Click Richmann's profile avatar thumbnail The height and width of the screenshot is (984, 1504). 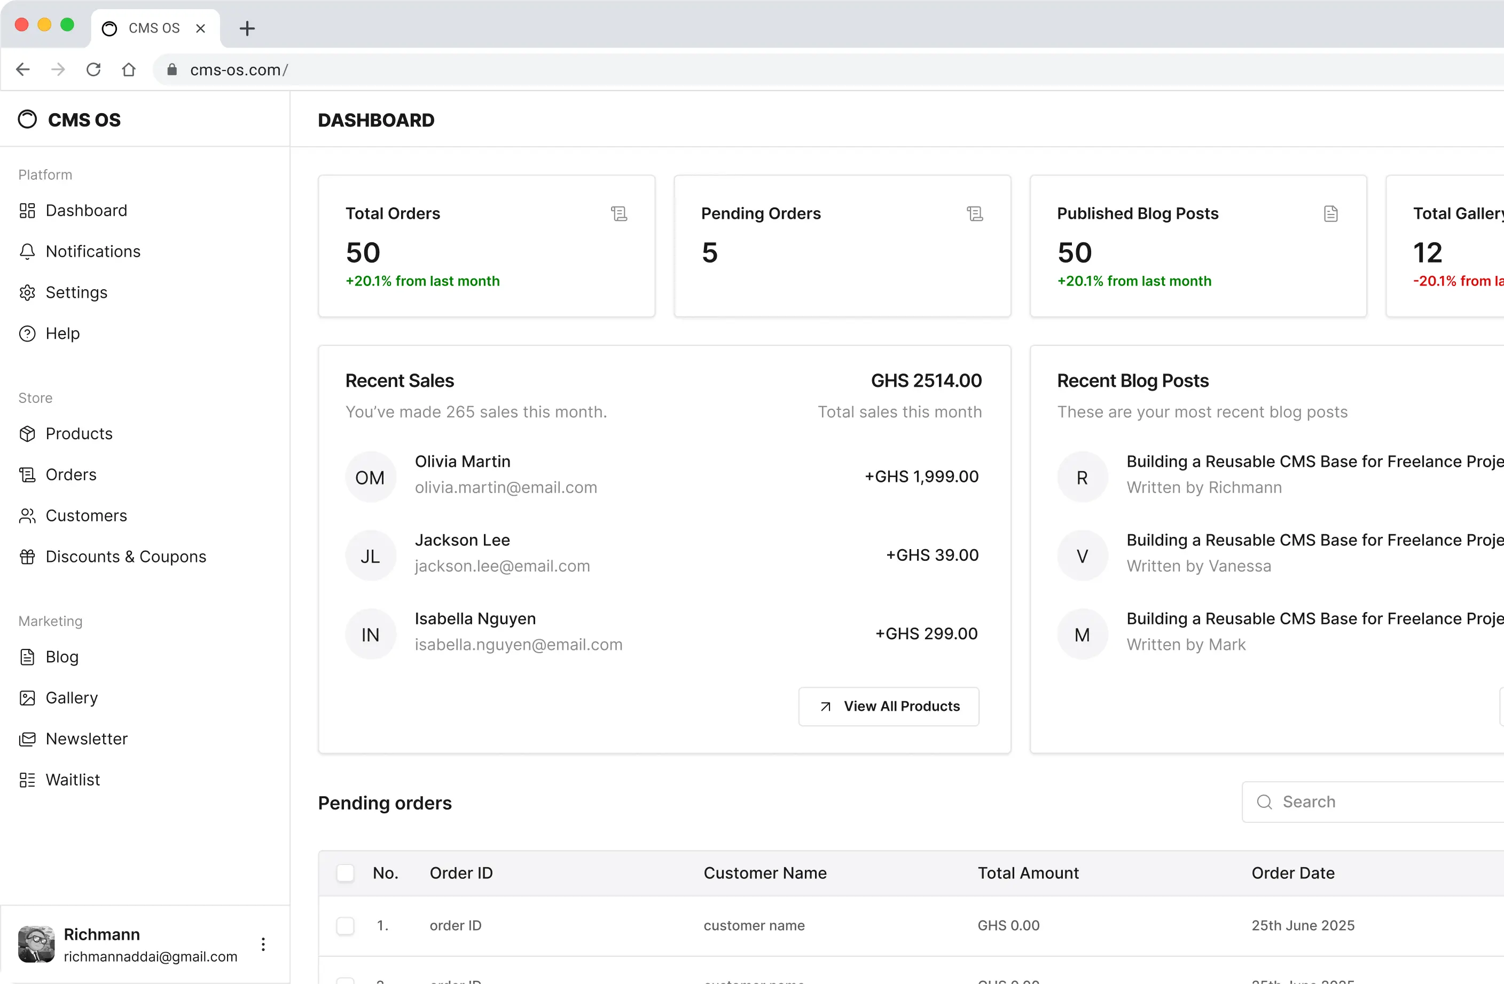pos(36,944)
